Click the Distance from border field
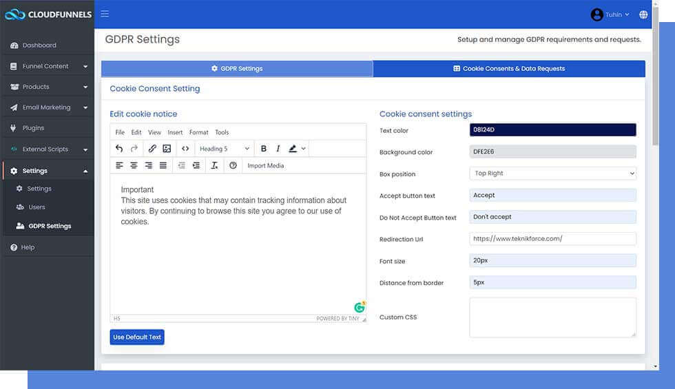 pos(552,282)
